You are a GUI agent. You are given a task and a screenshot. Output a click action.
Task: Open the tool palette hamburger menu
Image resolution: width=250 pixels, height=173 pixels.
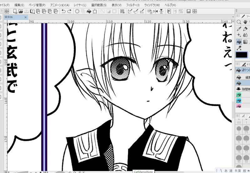tap(237, 15)
